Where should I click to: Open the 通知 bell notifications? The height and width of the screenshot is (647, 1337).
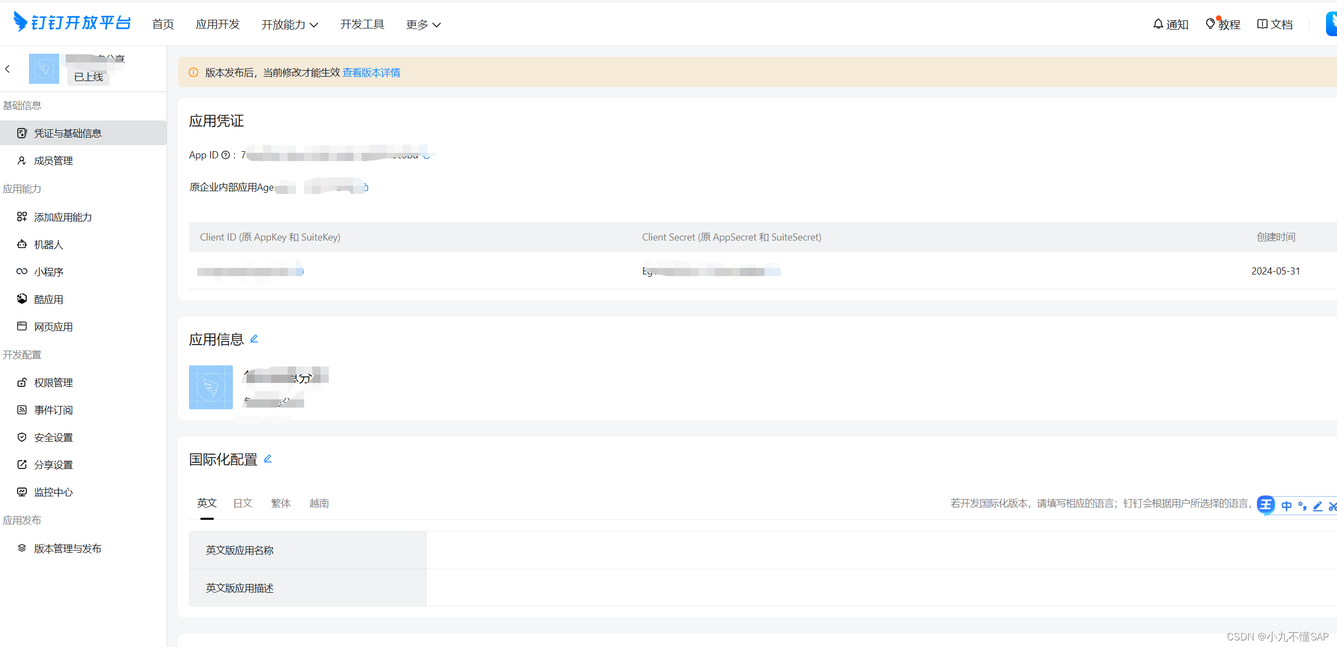1170,25
